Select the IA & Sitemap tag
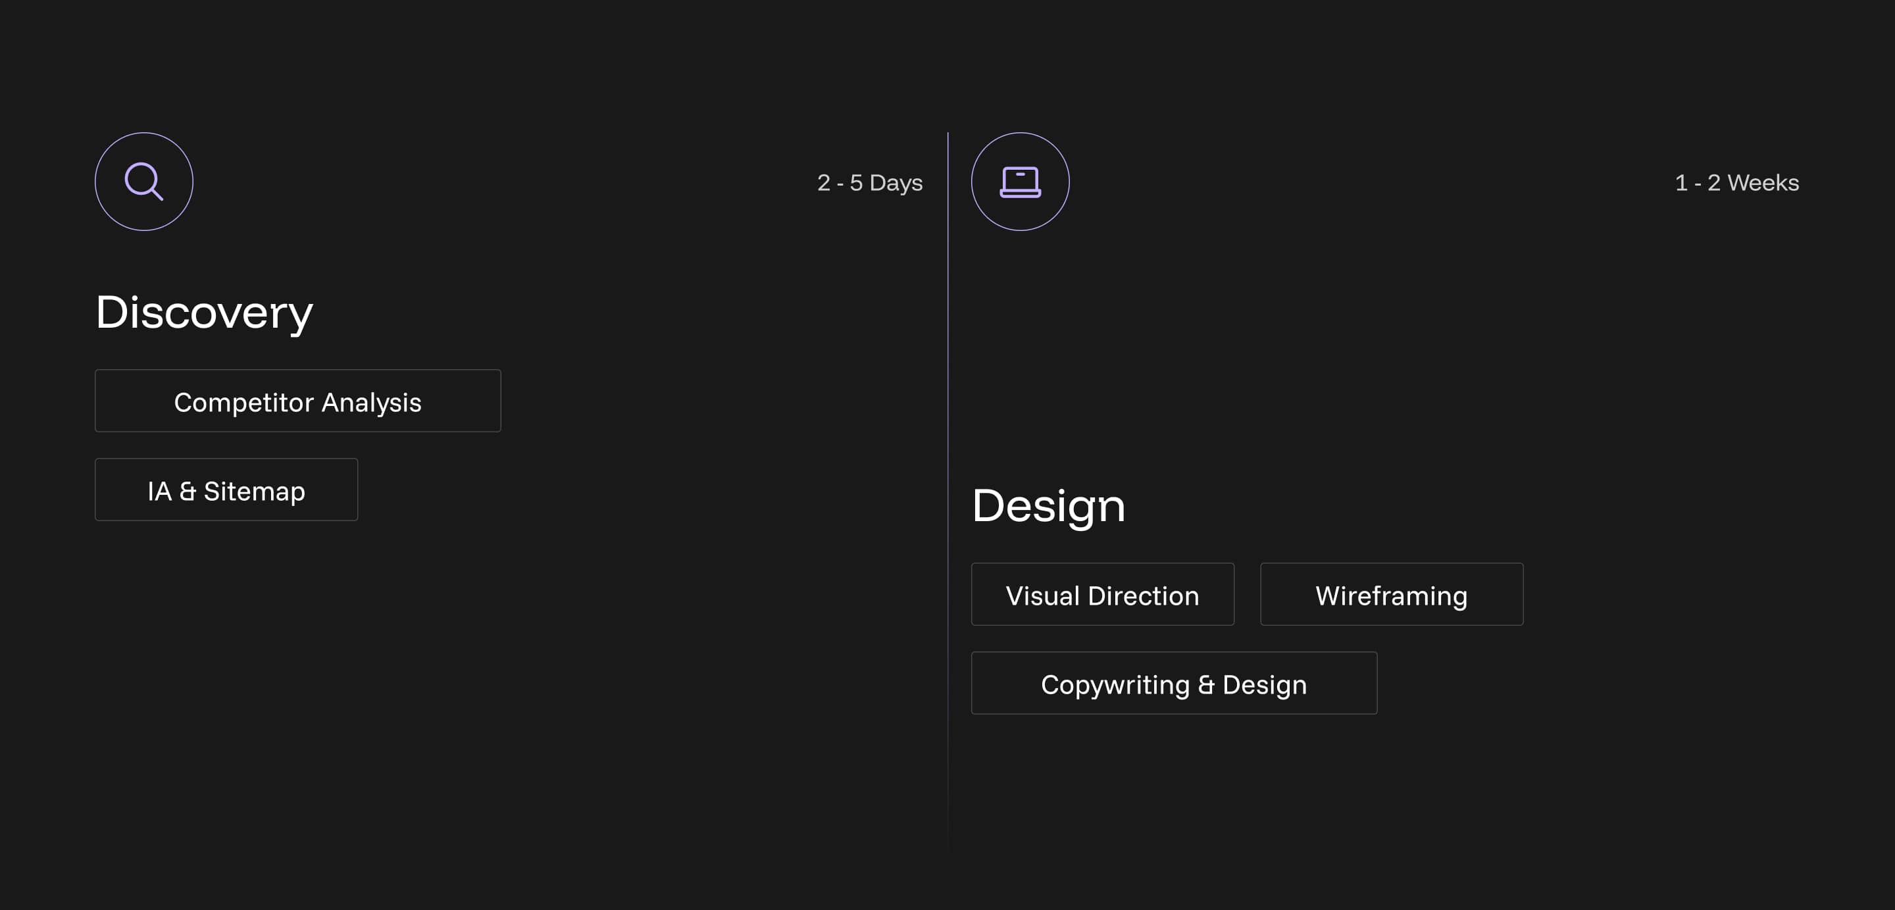1895x910 pixels. (x=226, y=490)
